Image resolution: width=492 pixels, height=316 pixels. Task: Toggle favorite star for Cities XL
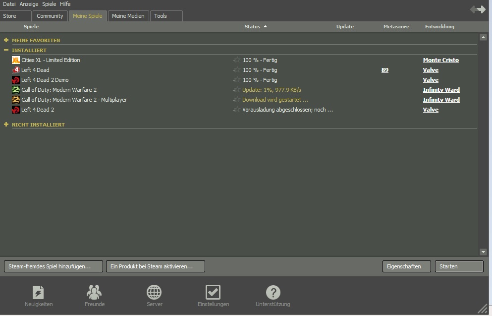pos(237,60)
